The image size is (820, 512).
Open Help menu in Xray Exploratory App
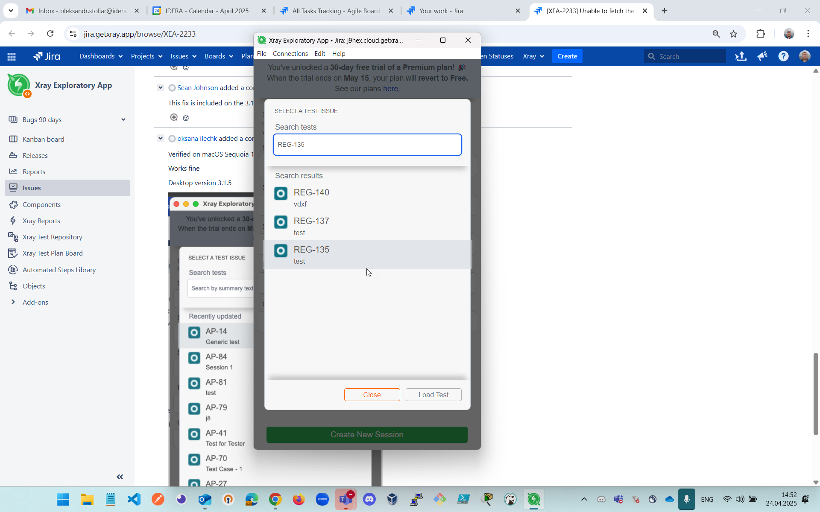[x=339, y=54]
